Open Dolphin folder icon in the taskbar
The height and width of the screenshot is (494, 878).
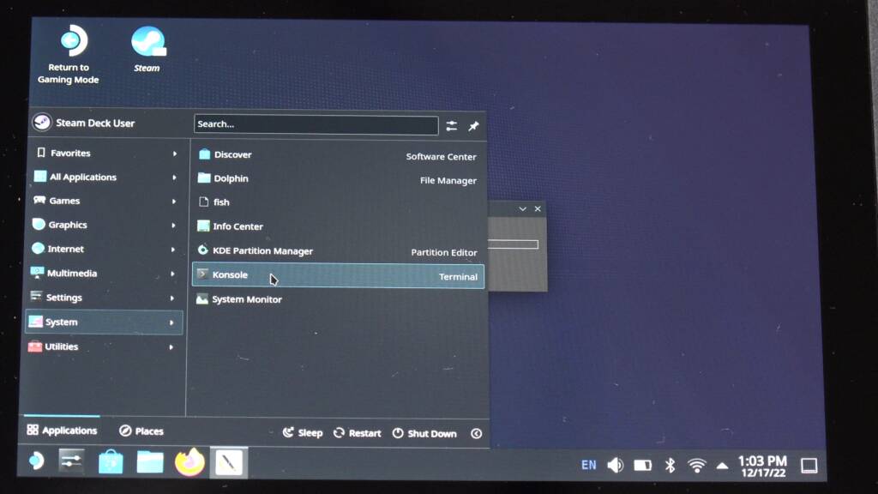(150, 462)
